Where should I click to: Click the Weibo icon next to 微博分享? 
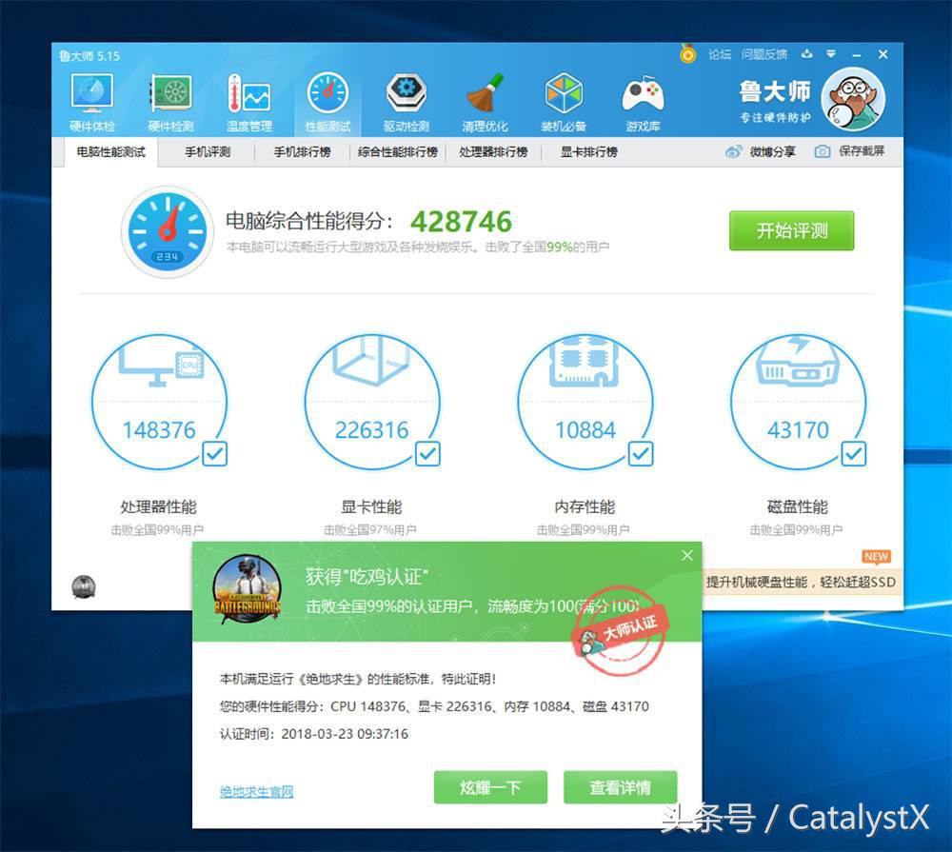click(x=734, y=151)
